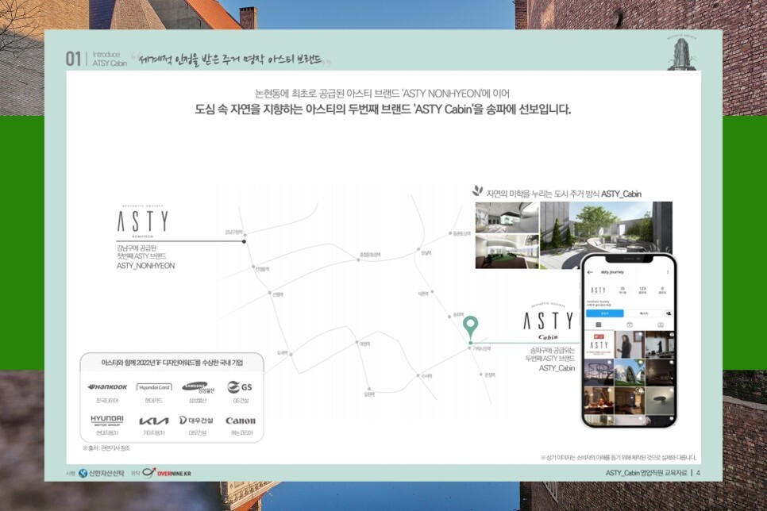Viewport: 767px width, 511px height.
Task: Click the ASTY Cabin logo beside the phone
Action: (548, 321)
